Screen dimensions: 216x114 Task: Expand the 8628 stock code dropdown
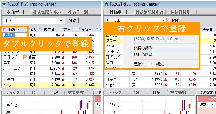tap(212, 105)
